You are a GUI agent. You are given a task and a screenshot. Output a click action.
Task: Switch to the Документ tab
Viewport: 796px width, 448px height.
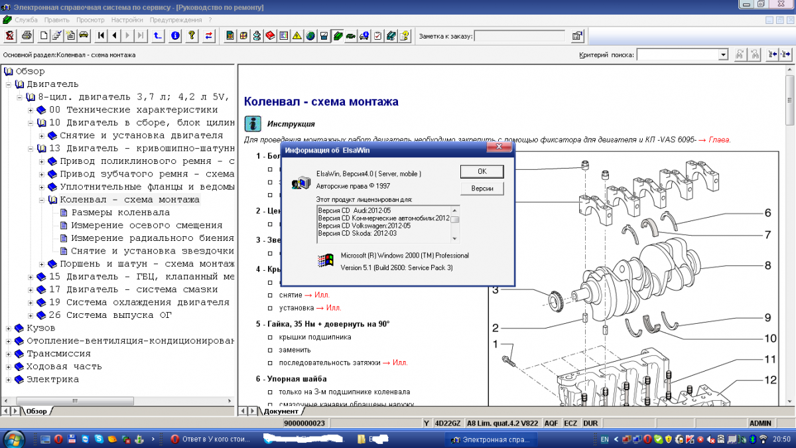281,411
